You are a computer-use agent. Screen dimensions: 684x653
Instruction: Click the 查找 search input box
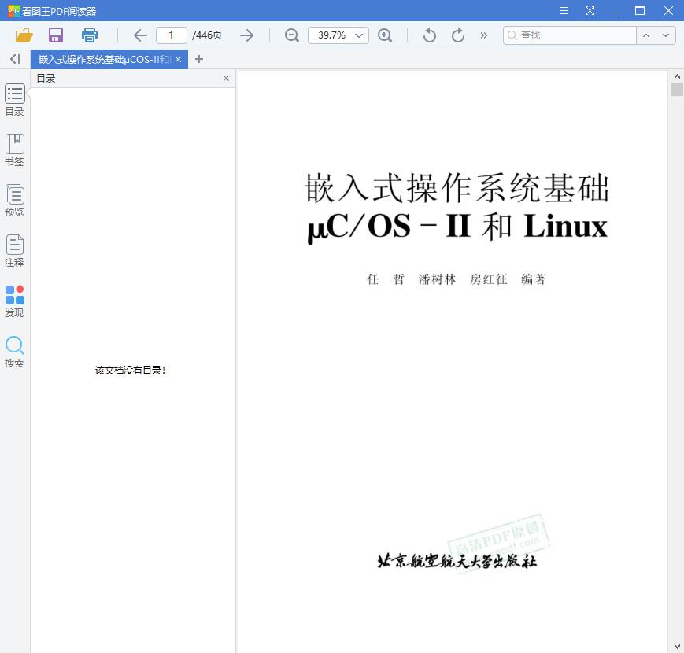pyautogui.click(x=570, y=35)
